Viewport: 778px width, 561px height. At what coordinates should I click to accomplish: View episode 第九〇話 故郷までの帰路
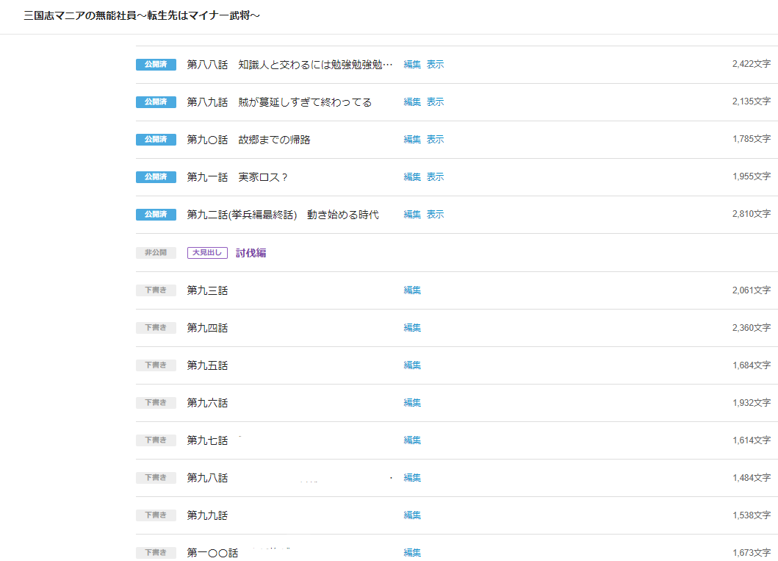pyautogui.click(x=435, y=140)
